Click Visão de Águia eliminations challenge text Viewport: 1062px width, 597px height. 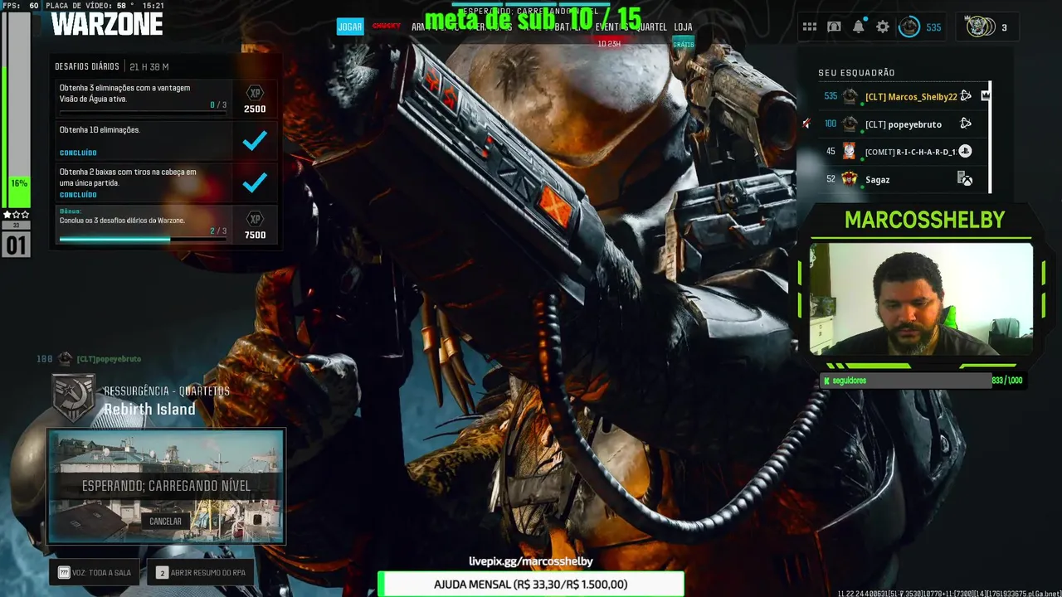[124, 93]
